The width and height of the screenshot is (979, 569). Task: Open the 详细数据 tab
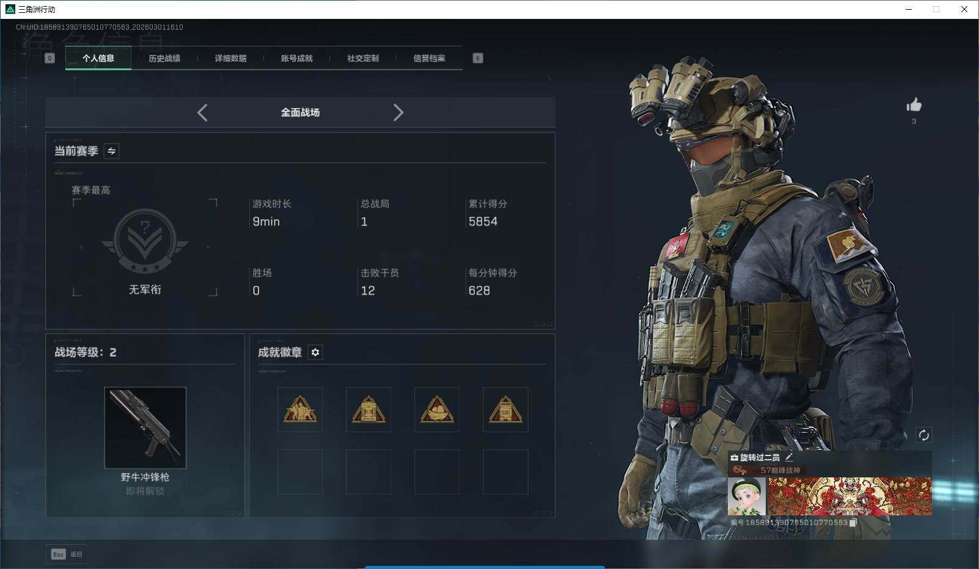pos(230,58)
